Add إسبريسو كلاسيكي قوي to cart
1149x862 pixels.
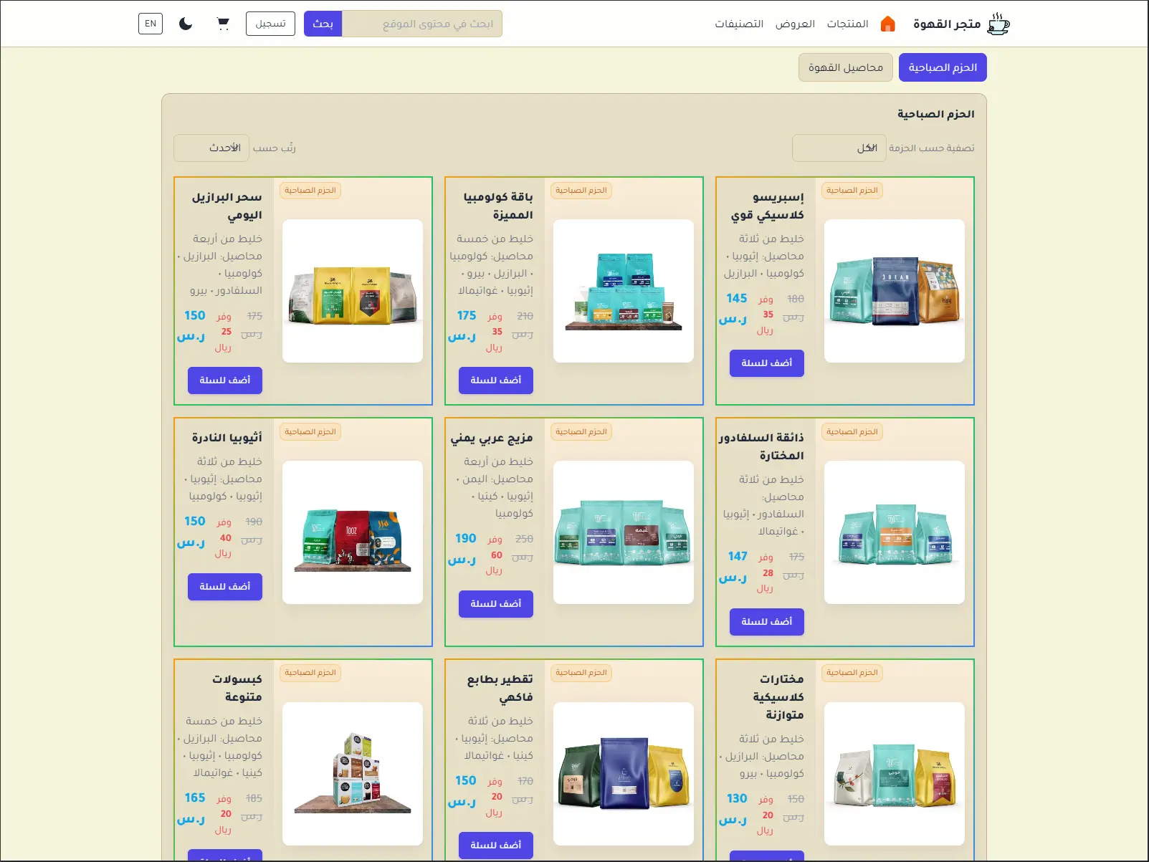point(766,363)
